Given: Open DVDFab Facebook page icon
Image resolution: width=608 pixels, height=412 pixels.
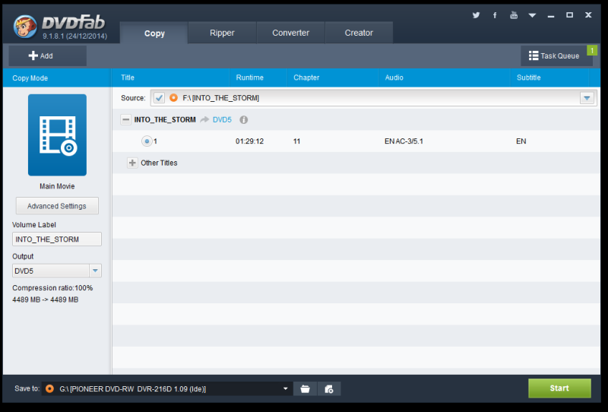Looking at the screenshot, I should coord(495,15).
